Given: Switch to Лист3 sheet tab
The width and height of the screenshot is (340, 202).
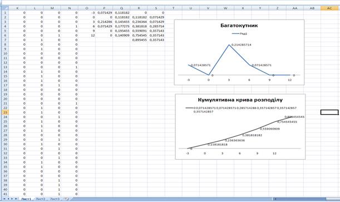Looking at the screenshot, I should [x=55, y=199].
